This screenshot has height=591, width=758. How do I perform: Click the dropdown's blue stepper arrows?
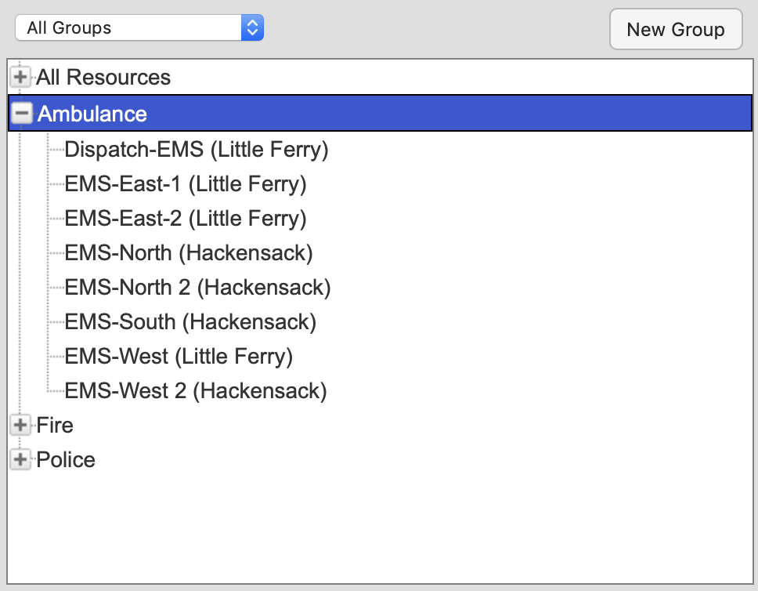click(252, 27)
